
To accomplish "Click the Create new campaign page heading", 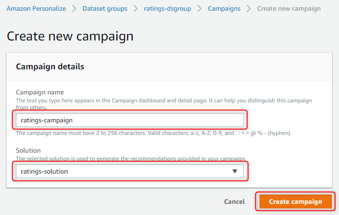I will pyautogui.click(x=70, y=36).
